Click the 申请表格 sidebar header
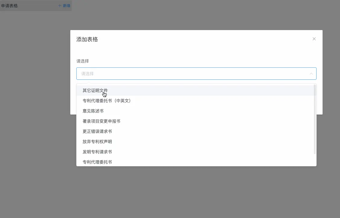The height and width of the screenshot is (218, 340). (x=10, y=6)
